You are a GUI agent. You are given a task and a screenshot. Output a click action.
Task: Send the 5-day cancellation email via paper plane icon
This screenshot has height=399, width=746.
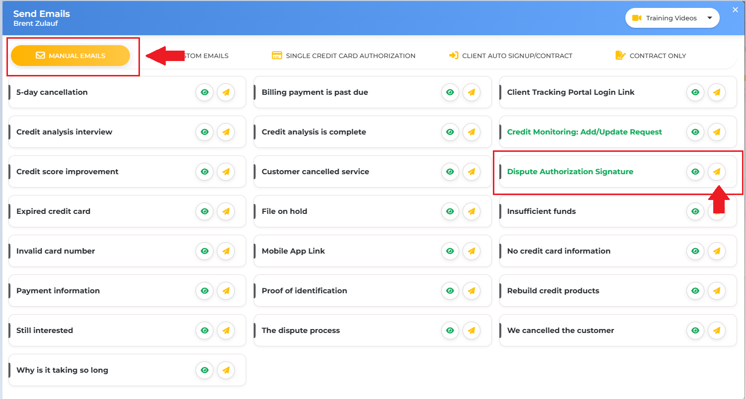(226, 92)
